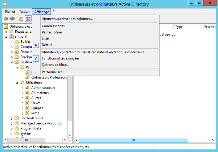Open the Action menu
218x152 pixels.
24,12
